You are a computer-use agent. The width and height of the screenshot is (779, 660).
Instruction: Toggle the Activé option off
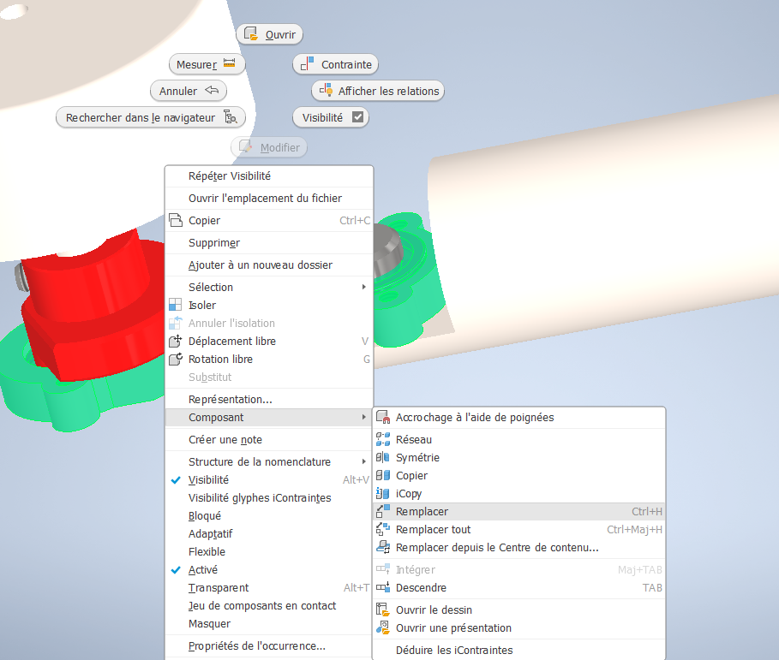click(x=203, y=570)
